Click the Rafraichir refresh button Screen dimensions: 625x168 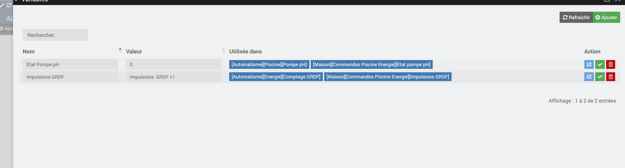click(576, 17)
